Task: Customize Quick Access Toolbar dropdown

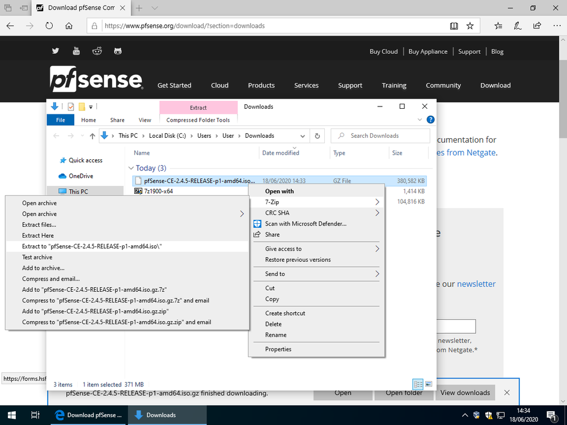Action: pos(91,107)
